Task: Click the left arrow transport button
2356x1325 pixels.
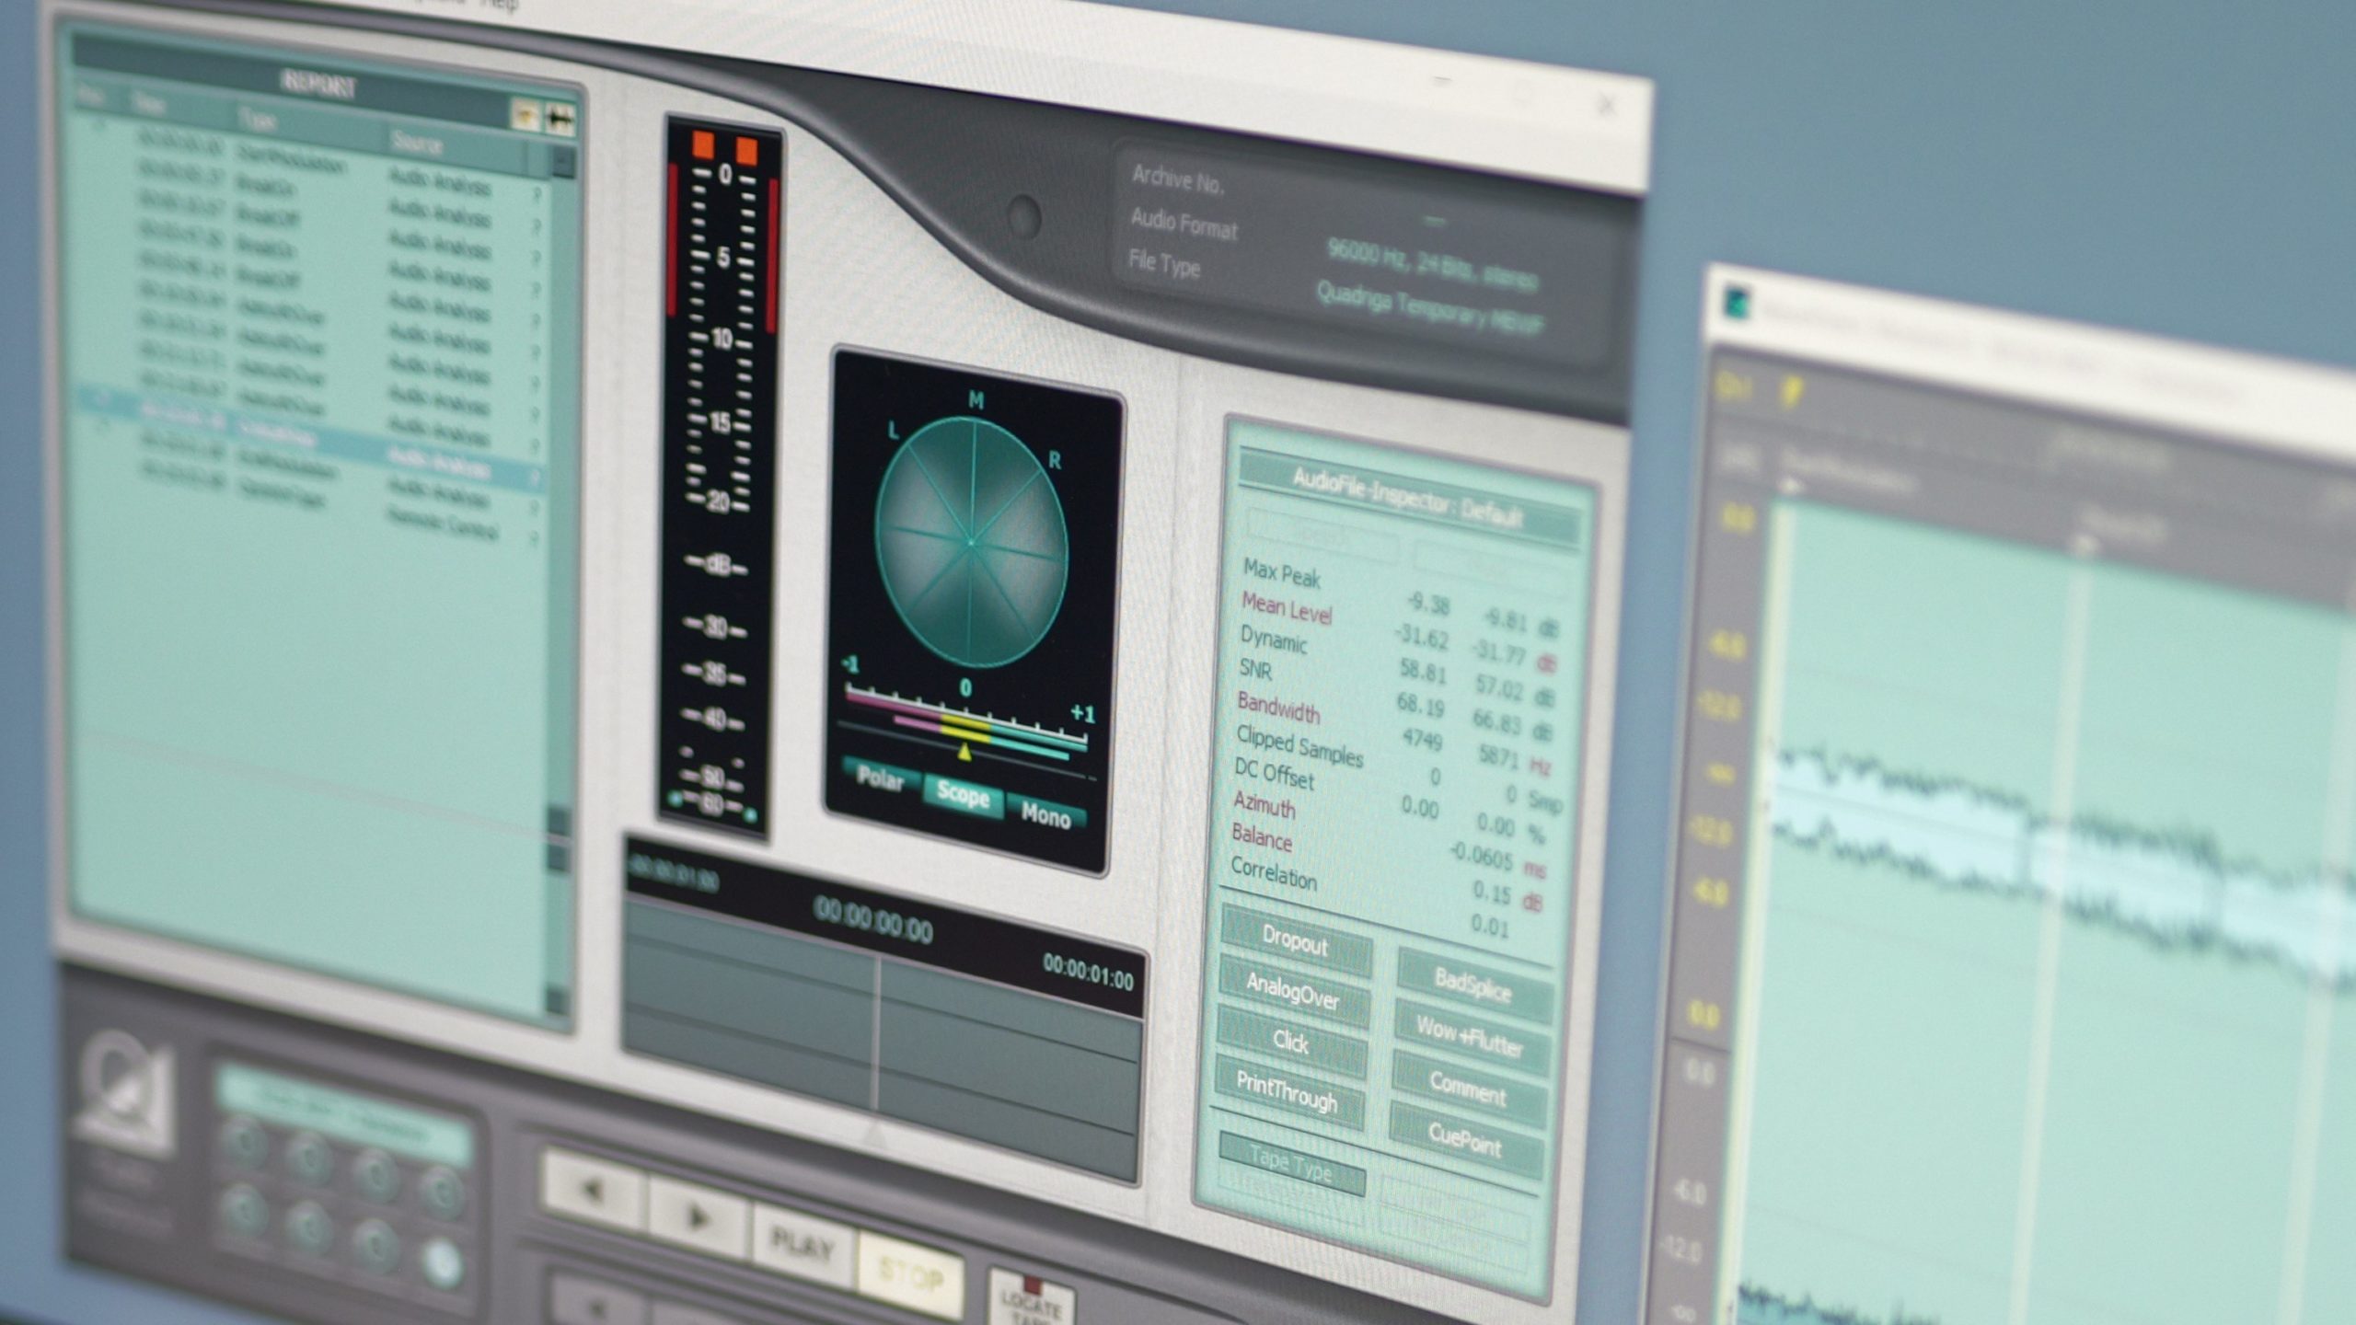Action: [592, 1192]
